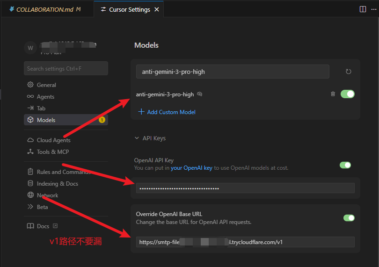Click the Models page heading

[146, 45]
